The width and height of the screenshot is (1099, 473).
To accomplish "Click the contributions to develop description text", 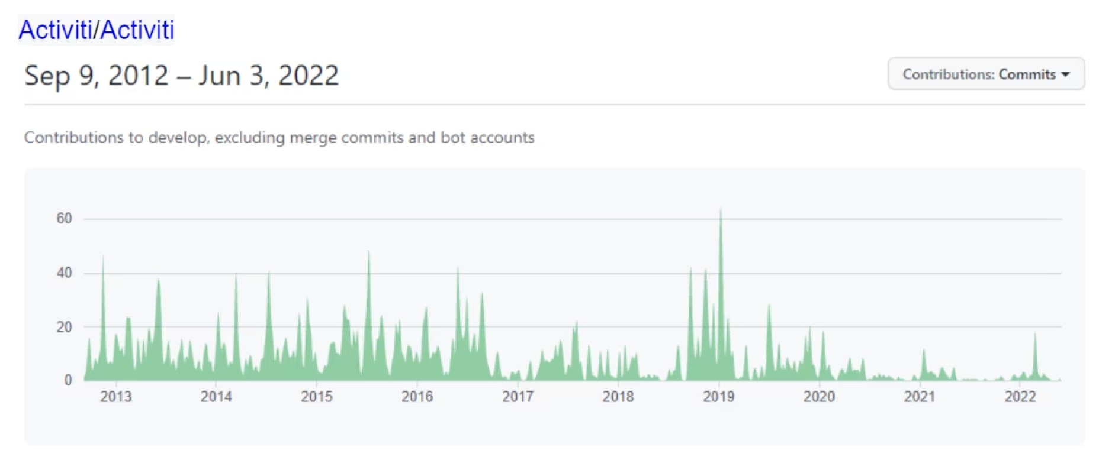I will pyautogui.click(x=279, y=138).
